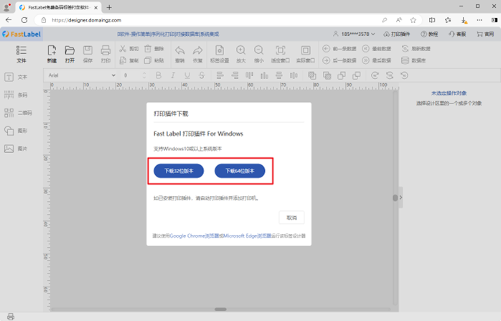Toggle underline text formatting
Viewport: 501px width, 321px height.
click(187, 75)
